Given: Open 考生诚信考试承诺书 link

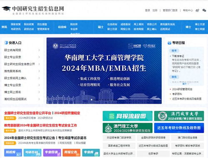Looking at the screenshot, I should click(72, 138).
